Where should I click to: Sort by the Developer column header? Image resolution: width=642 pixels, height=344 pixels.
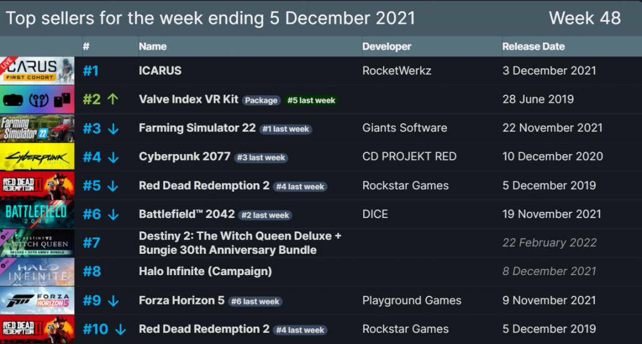[x=386, y=46]
